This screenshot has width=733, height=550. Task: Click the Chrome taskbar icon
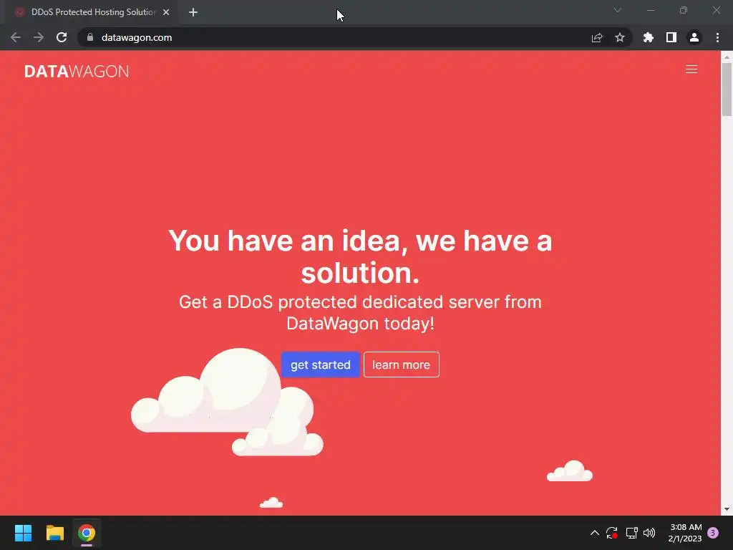click(87, 533)
